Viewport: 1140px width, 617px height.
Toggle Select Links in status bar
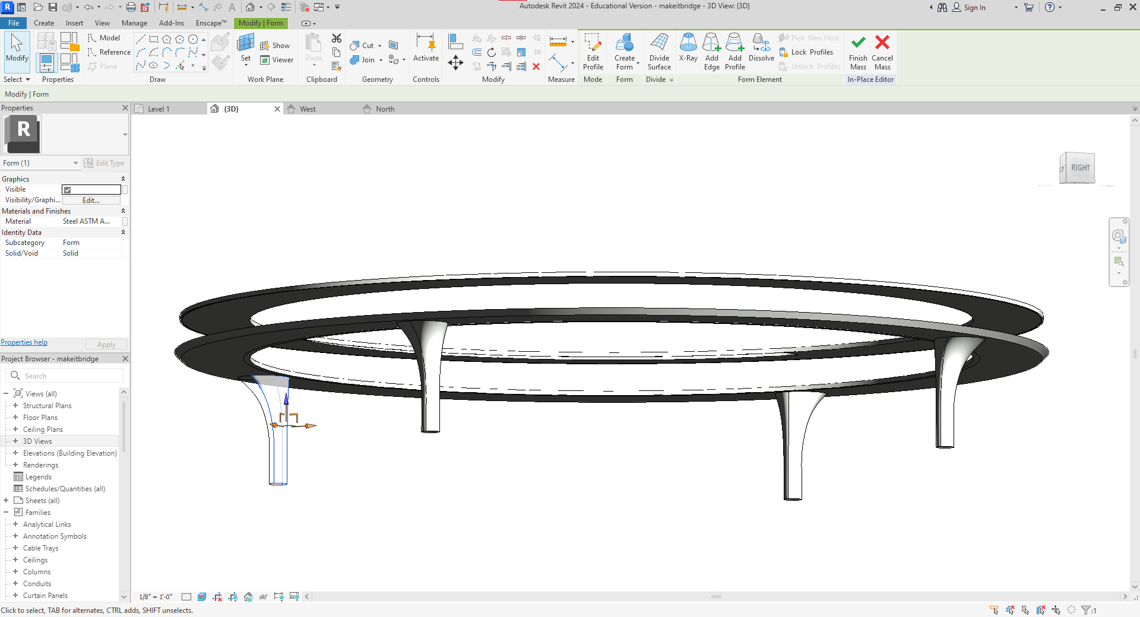coord(995,610)
